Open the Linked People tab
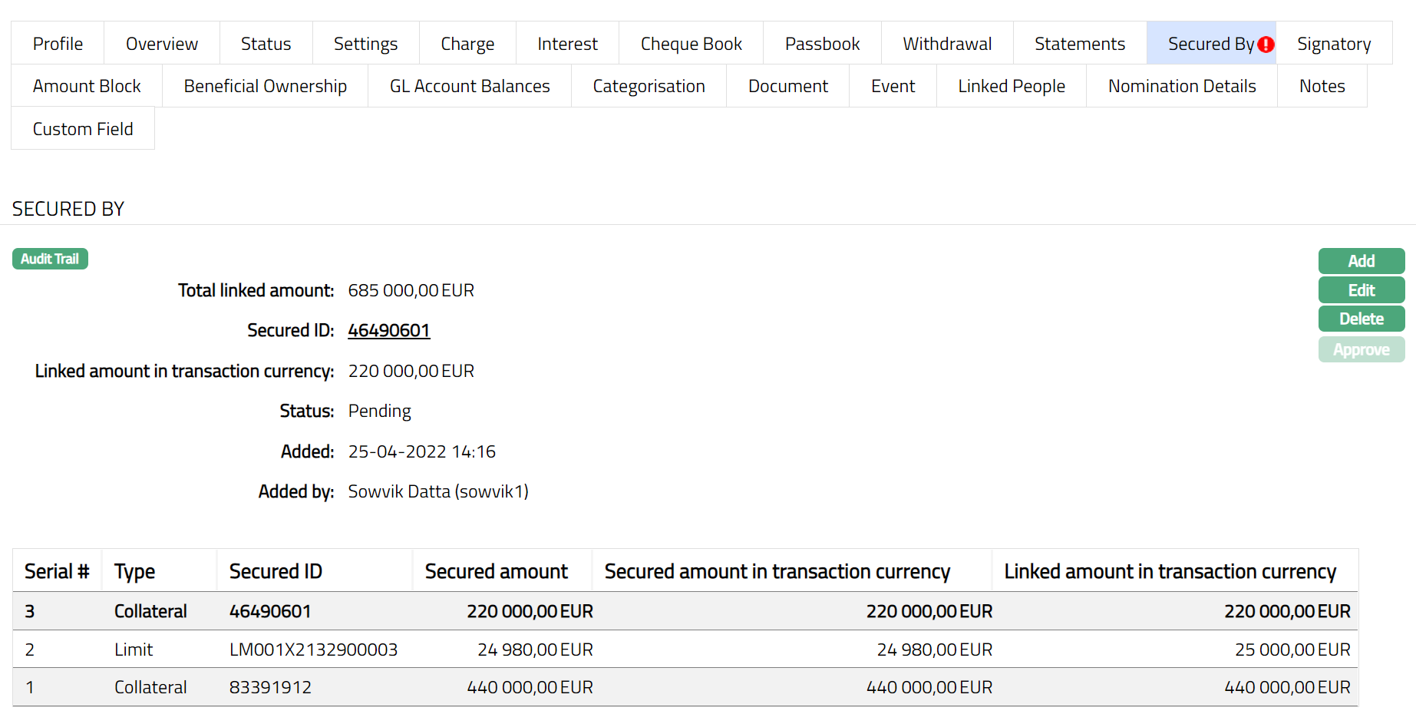Screen dimensions: 1416x724 click(1011, 86)
